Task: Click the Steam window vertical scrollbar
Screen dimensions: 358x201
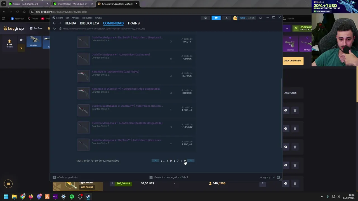Action: pos(281,113)
